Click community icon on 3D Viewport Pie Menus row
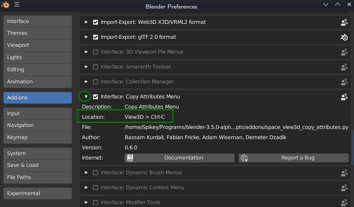Screen dimensions: 354x207 [x=344, y=52]
